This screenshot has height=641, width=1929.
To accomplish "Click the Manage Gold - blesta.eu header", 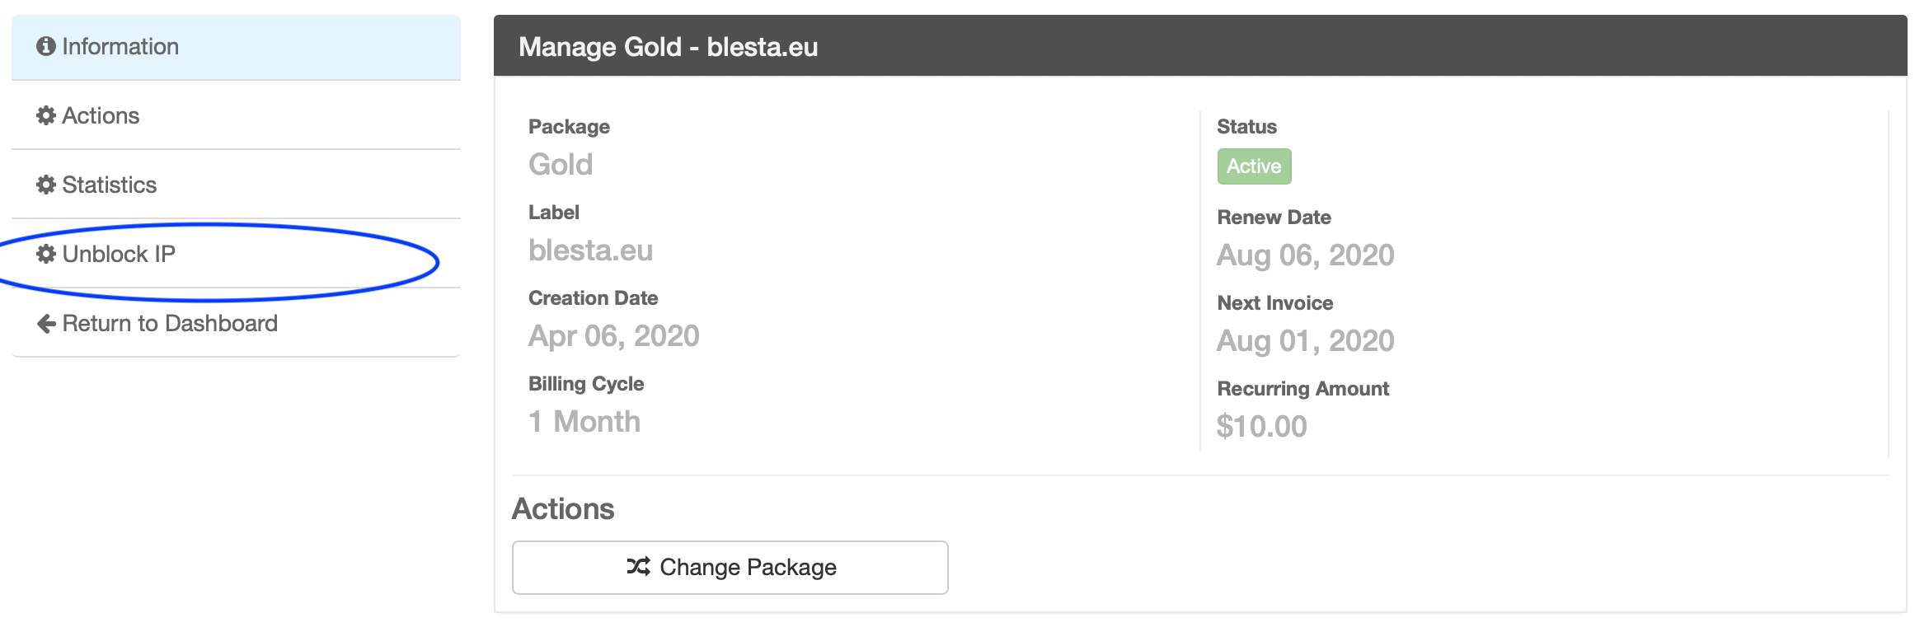I will click(668, 47).
